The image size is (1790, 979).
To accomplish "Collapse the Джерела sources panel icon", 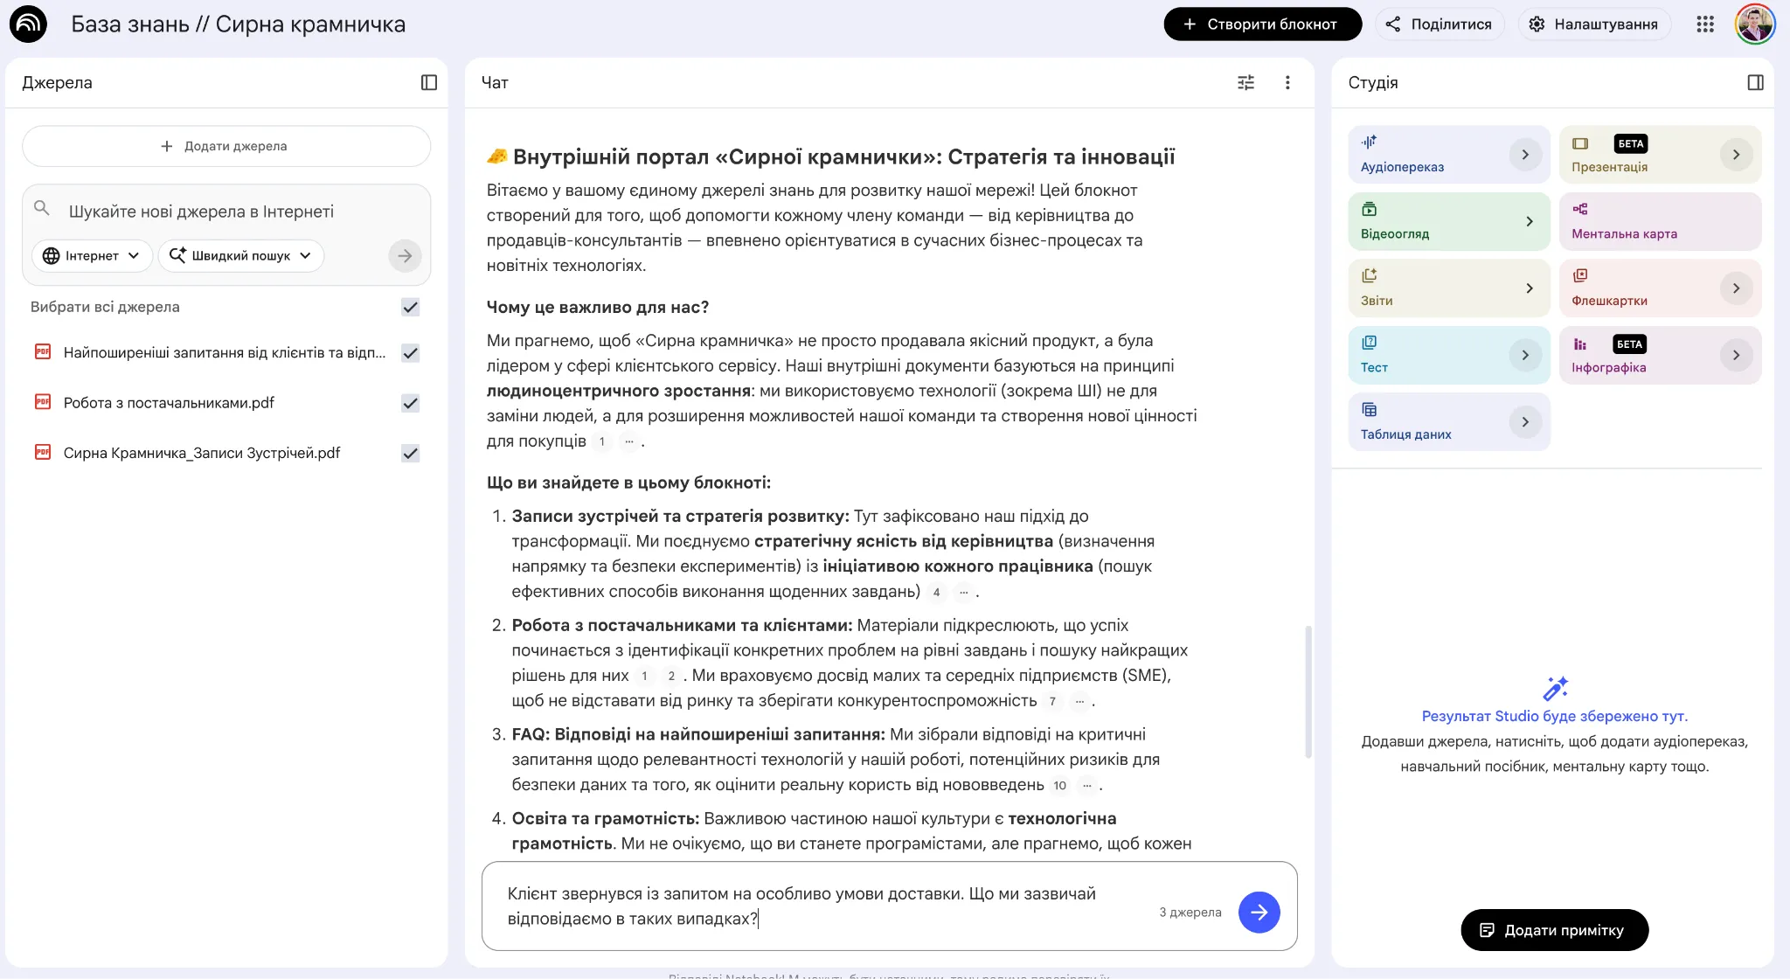I will point(428,82).
